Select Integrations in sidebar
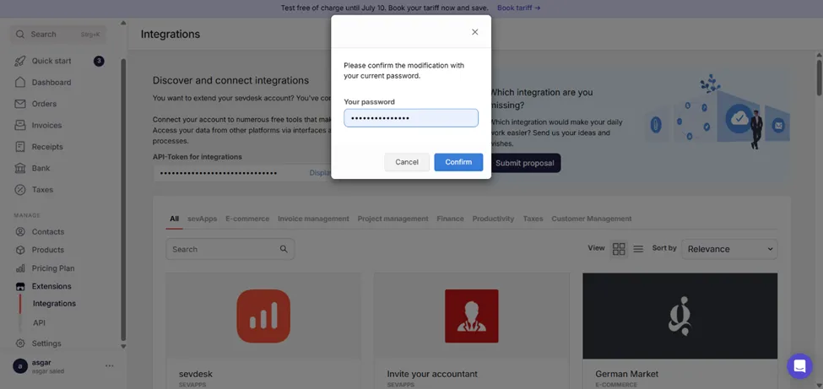Viewport: 823px width, 389px height. [54, 304]
